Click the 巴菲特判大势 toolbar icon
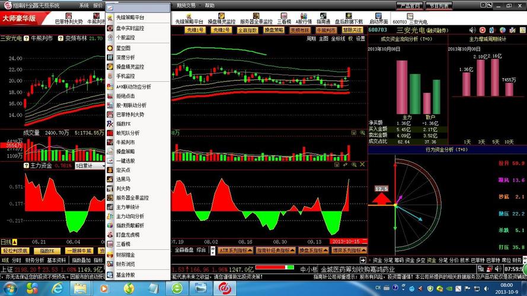Viewport: 527px width, 296px height. (x=69, y=18)
